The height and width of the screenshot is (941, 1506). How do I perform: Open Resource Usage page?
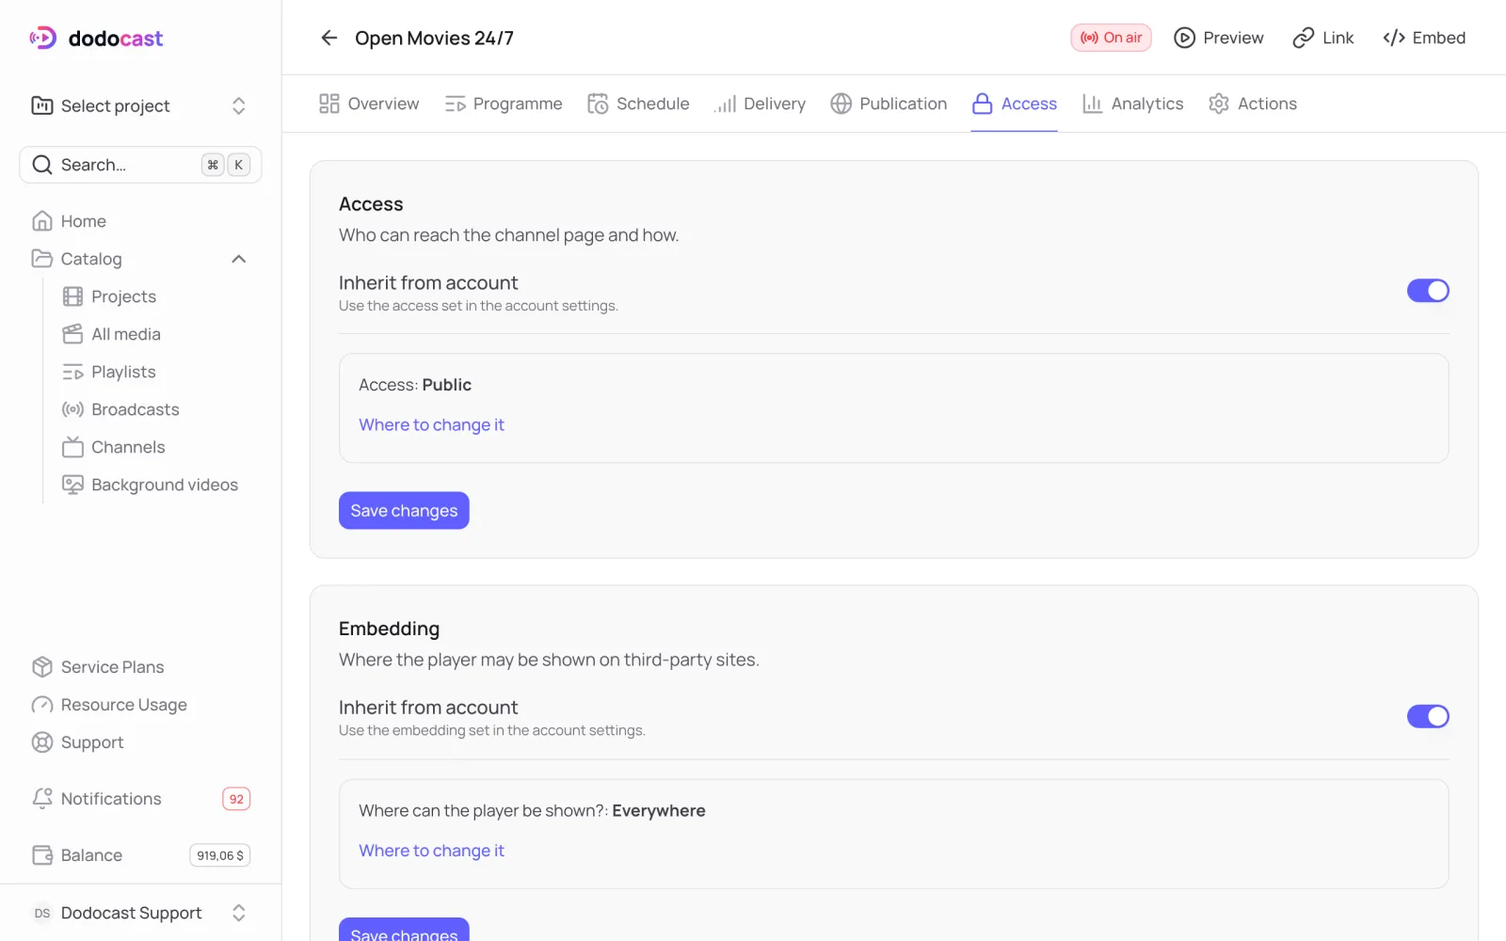click(x=140, y=705)
